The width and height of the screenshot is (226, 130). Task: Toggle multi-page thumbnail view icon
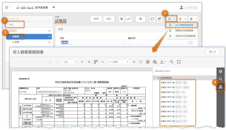(96, 62)
